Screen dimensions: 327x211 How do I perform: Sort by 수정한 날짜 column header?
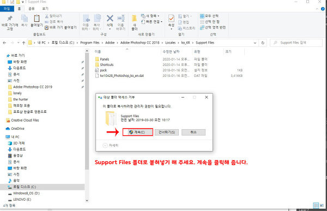tap(171, 52)
